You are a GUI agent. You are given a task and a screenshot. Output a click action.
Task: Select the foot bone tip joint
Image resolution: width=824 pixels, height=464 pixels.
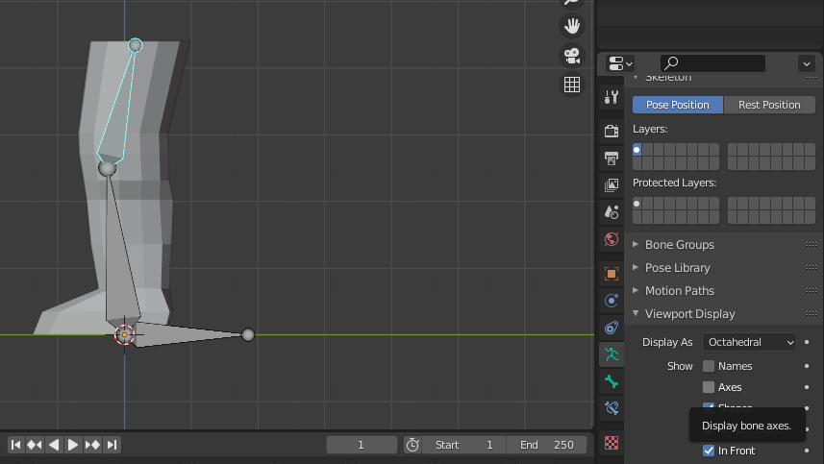point(248,334)
